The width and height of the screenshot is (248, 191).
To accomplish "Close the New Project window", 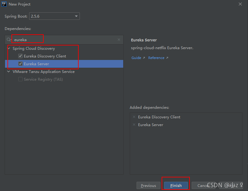I will tap(240, 4).
